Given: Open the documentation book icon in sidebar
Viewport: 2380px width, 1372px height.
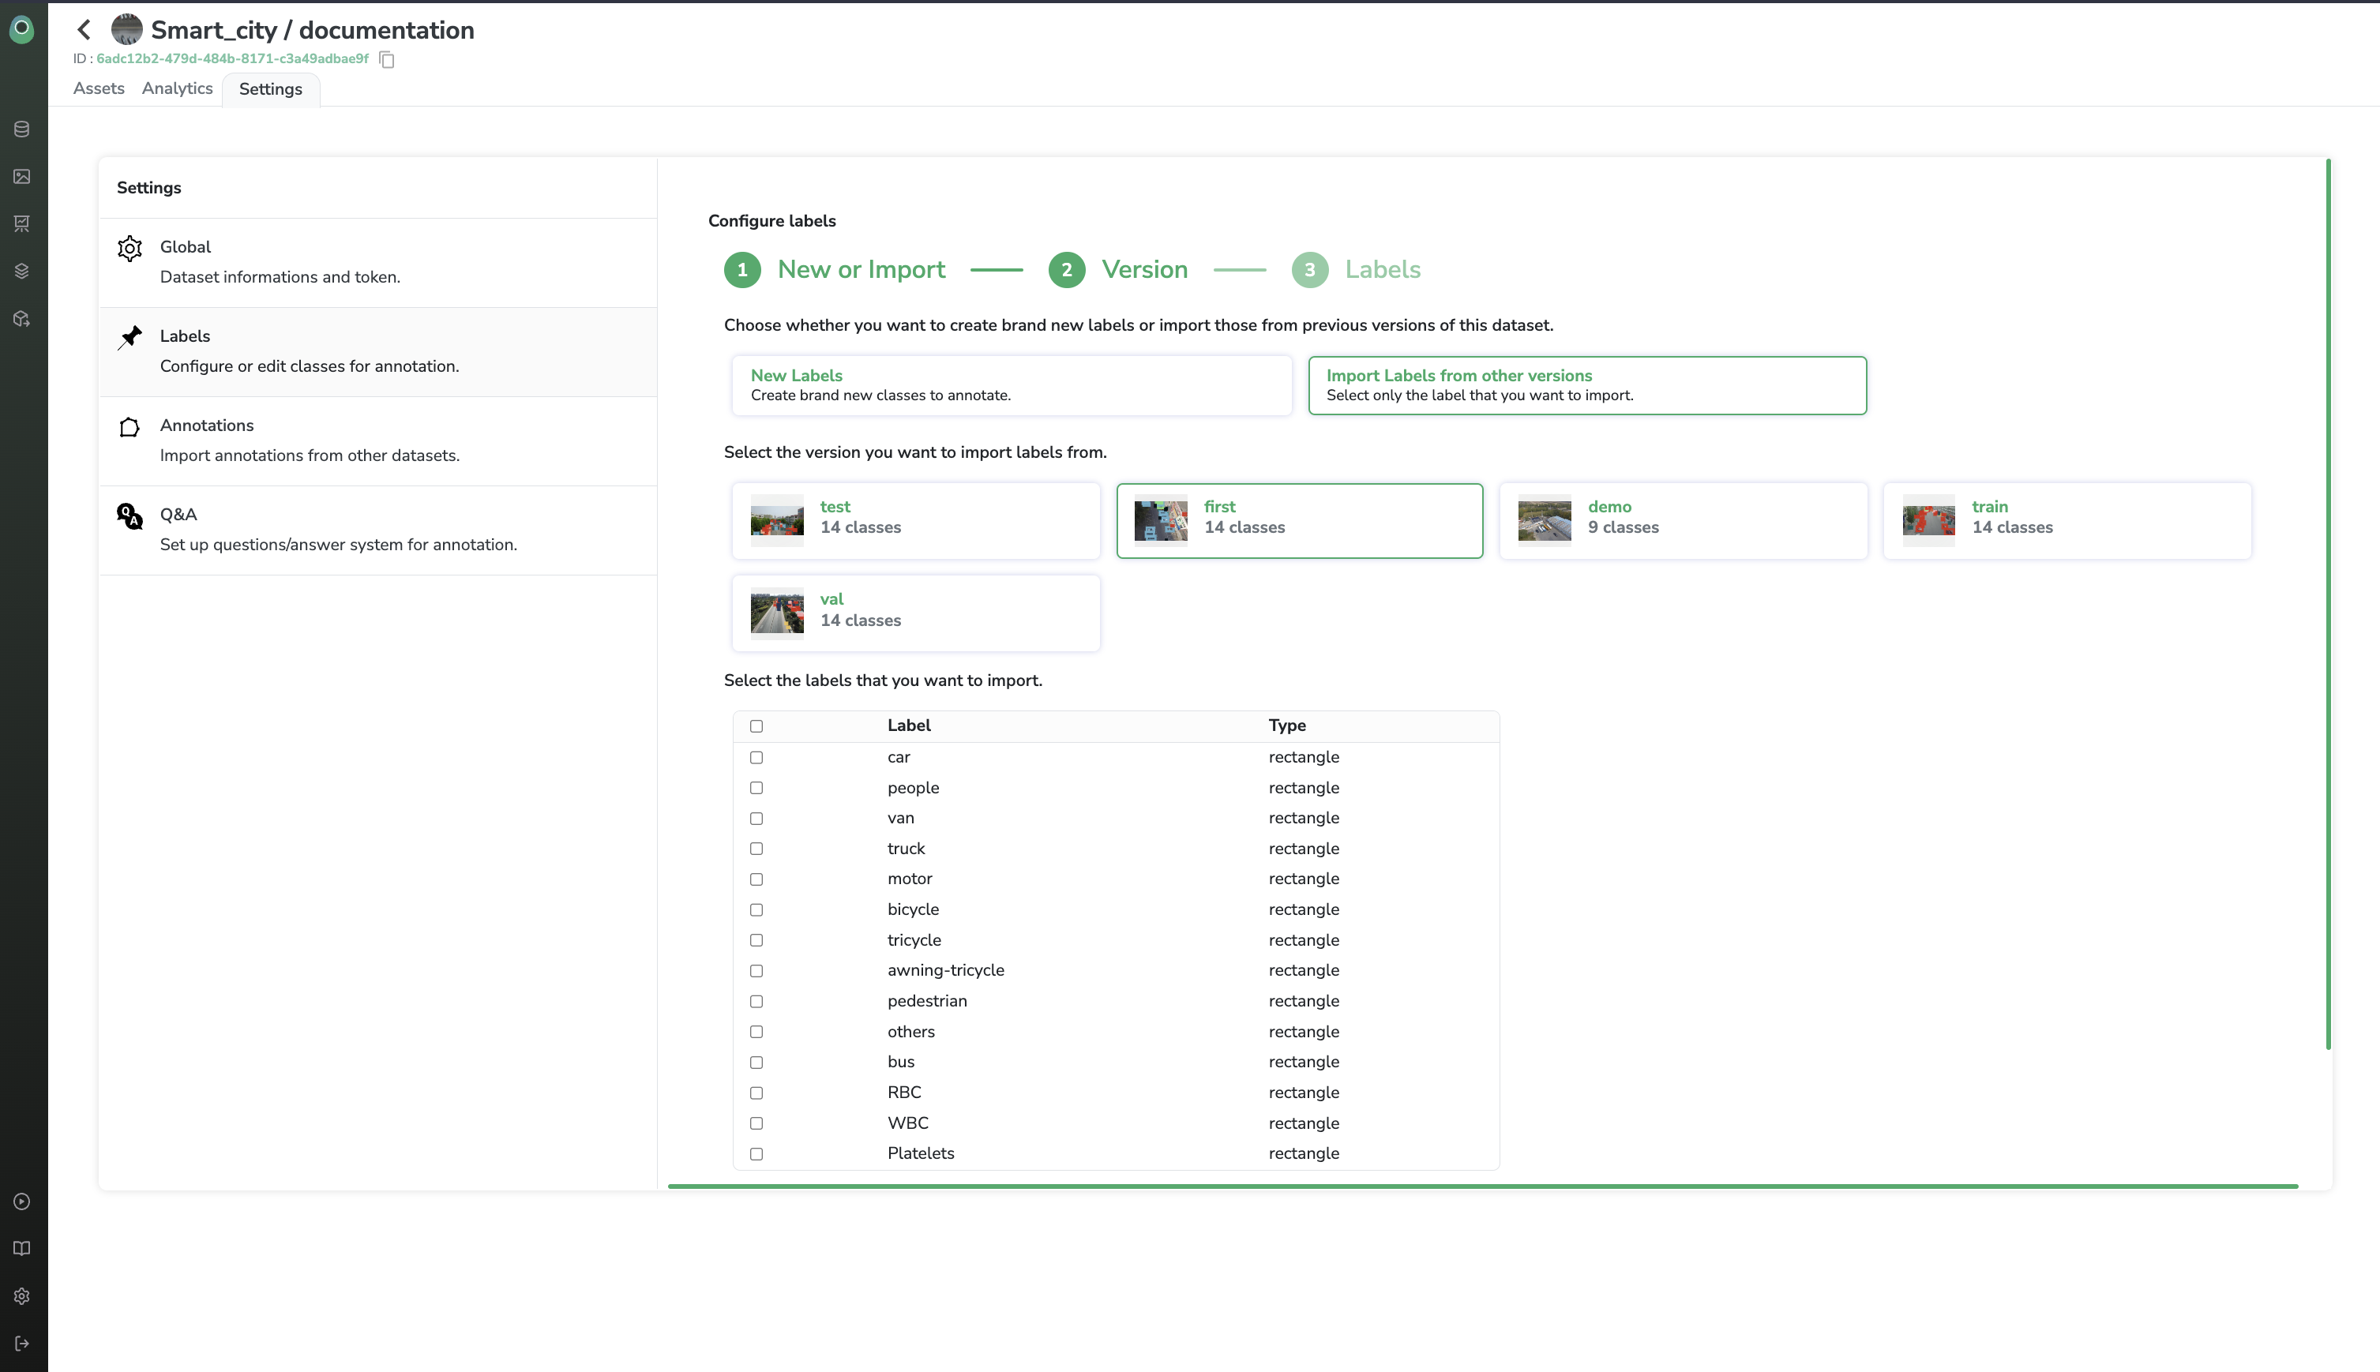Looking at the screenshot, I should (x=23, y=1249).
